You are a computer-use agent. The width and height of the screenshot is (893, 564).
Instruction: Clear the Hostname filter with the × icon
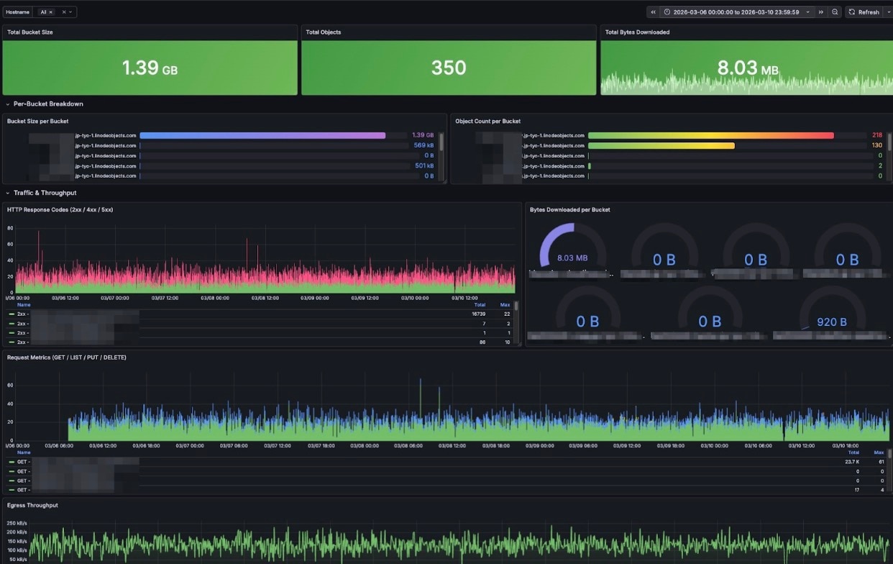coord(64,12)
